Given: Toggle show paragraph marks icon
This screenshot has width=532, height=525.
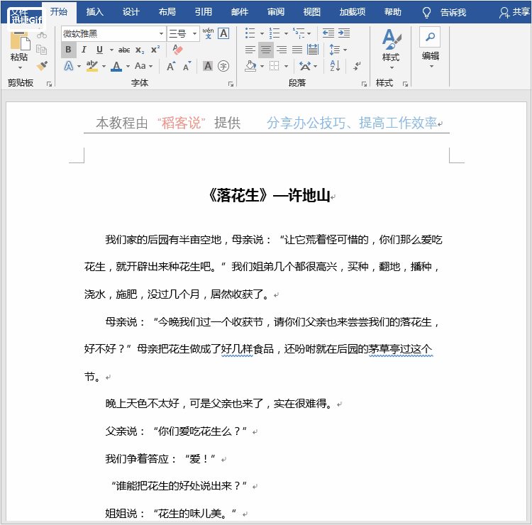Looking at the screenshot, I should [357, 66].
